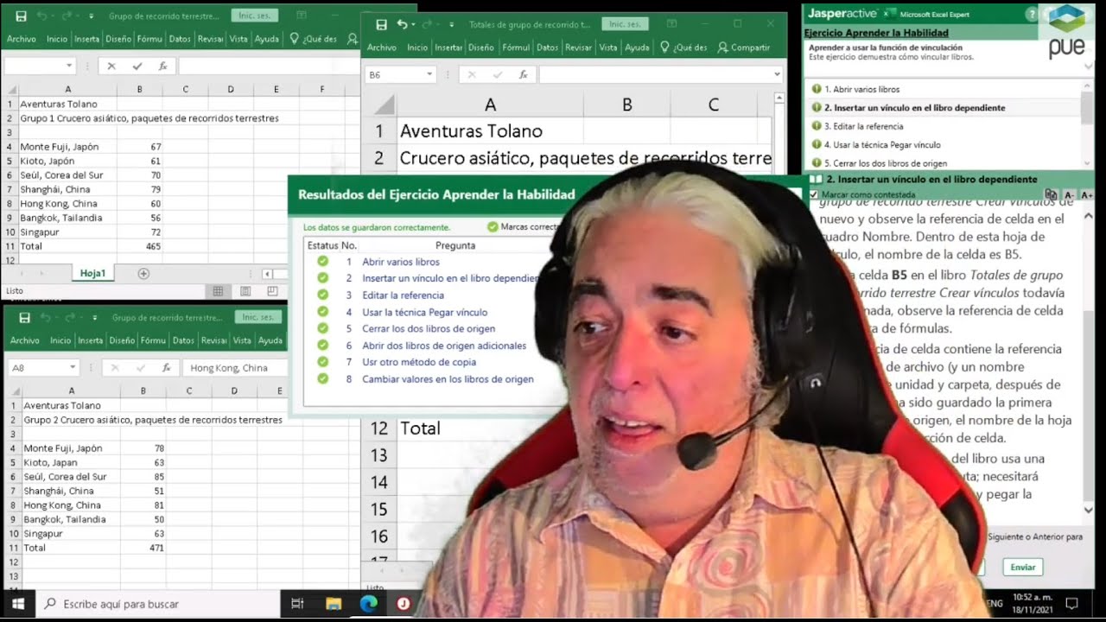Open the notification center icon

click(1072, 603)
